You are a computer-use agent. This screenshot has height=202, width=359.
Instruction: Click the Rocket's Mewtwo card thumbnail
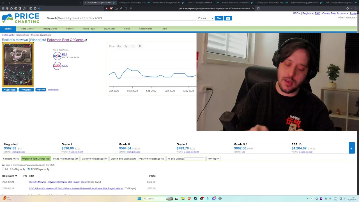click(18, 65)
